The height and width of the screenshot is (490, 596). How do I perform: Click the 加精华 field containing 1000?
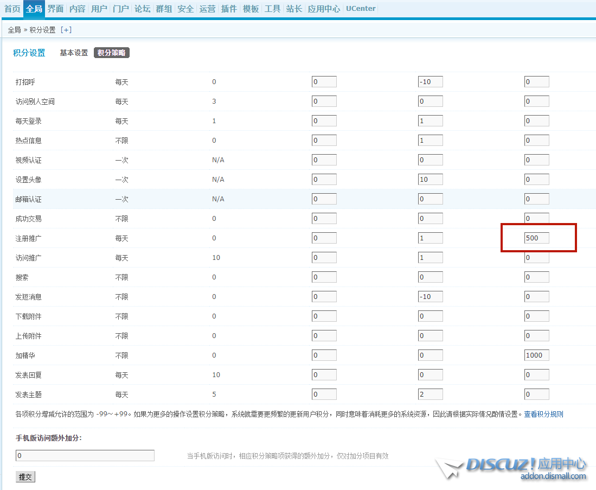(x=536, y=355)
